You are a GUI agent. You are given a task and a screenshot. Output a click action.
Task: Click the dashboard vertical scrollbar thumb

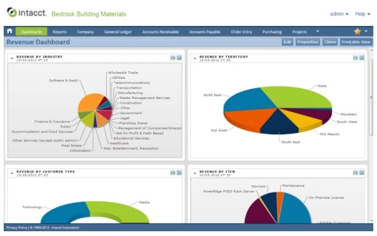[x=371, y=96]
